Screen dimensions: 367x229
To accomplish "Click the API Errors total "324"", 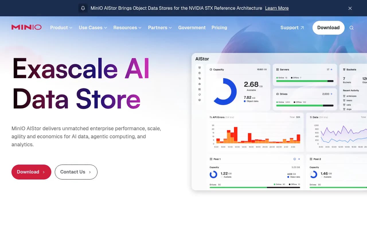I will click(x=298, y=117).
